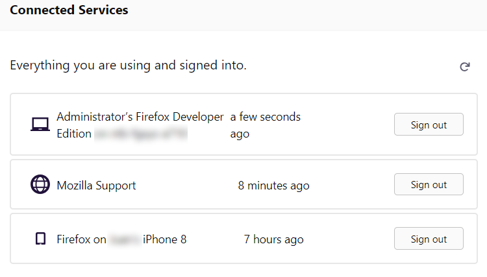Click 'Everything you are using and signed into' text
The height and width of the screenshot is (277, 487).
pyautogui.click(x=129, y=66)
